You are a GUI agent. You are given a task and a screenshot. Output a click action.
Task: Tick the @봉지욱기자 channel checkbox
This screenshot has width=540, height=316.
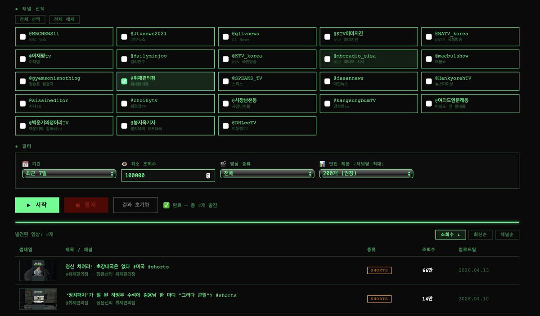pos(124,126)
